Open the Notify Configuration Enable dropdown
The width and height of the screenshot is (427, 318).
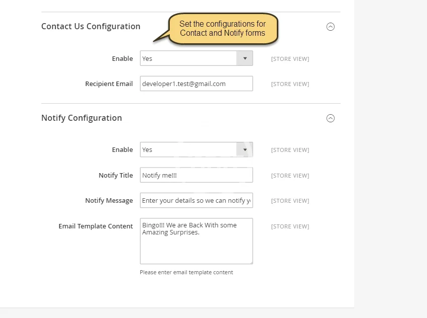tap(196, 150)
